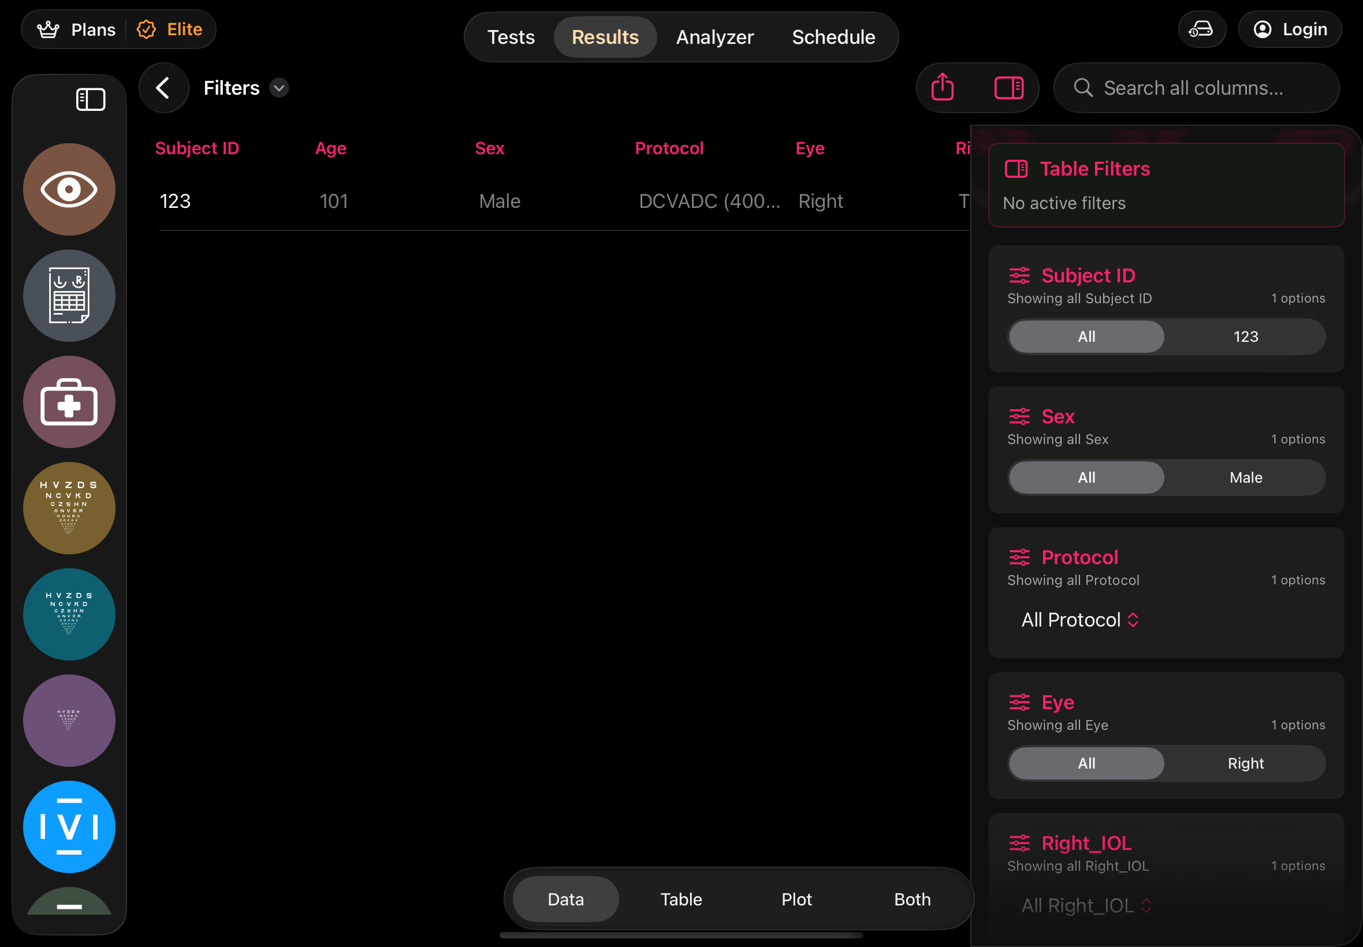1363x947 pixels.
Task: Select the Table view
Action: [681, 899]
